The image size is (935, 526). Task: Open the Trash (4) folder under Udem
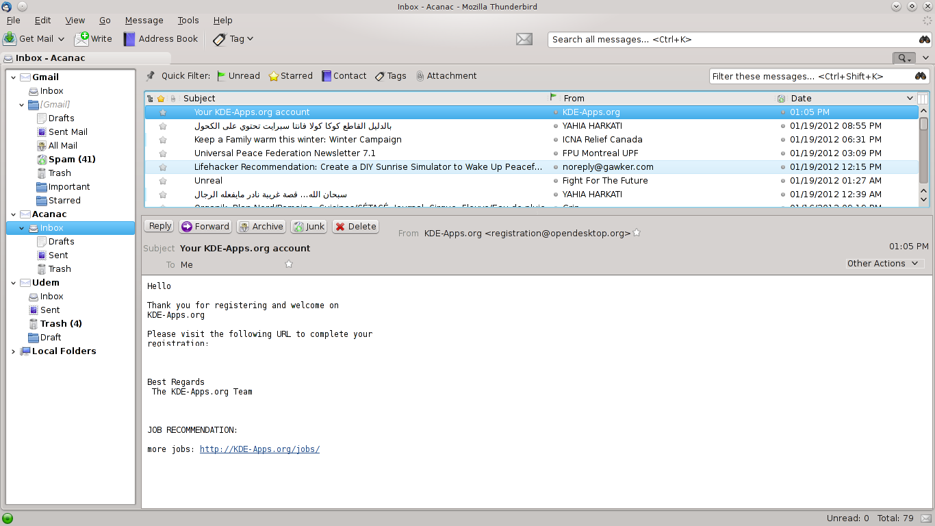pyautogui.click(x=61, y=324)
